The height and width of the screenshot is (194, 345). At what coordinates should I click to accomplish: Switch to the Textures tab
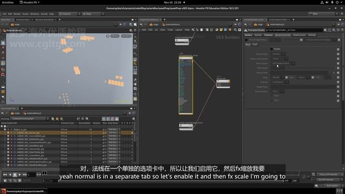pos(268,35)
